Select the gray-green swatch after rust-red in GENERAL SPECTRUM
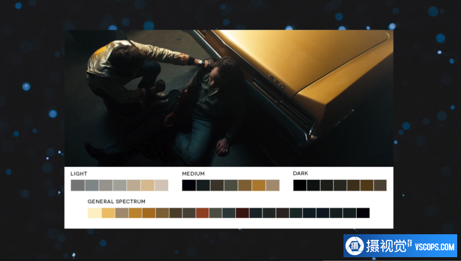Screen dimensions: 461x261 (215, 213)
